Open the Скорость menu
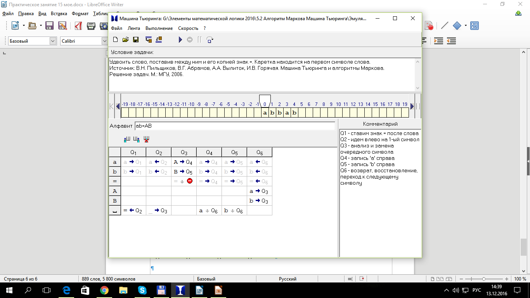530x298 pixels. (188, 28)
